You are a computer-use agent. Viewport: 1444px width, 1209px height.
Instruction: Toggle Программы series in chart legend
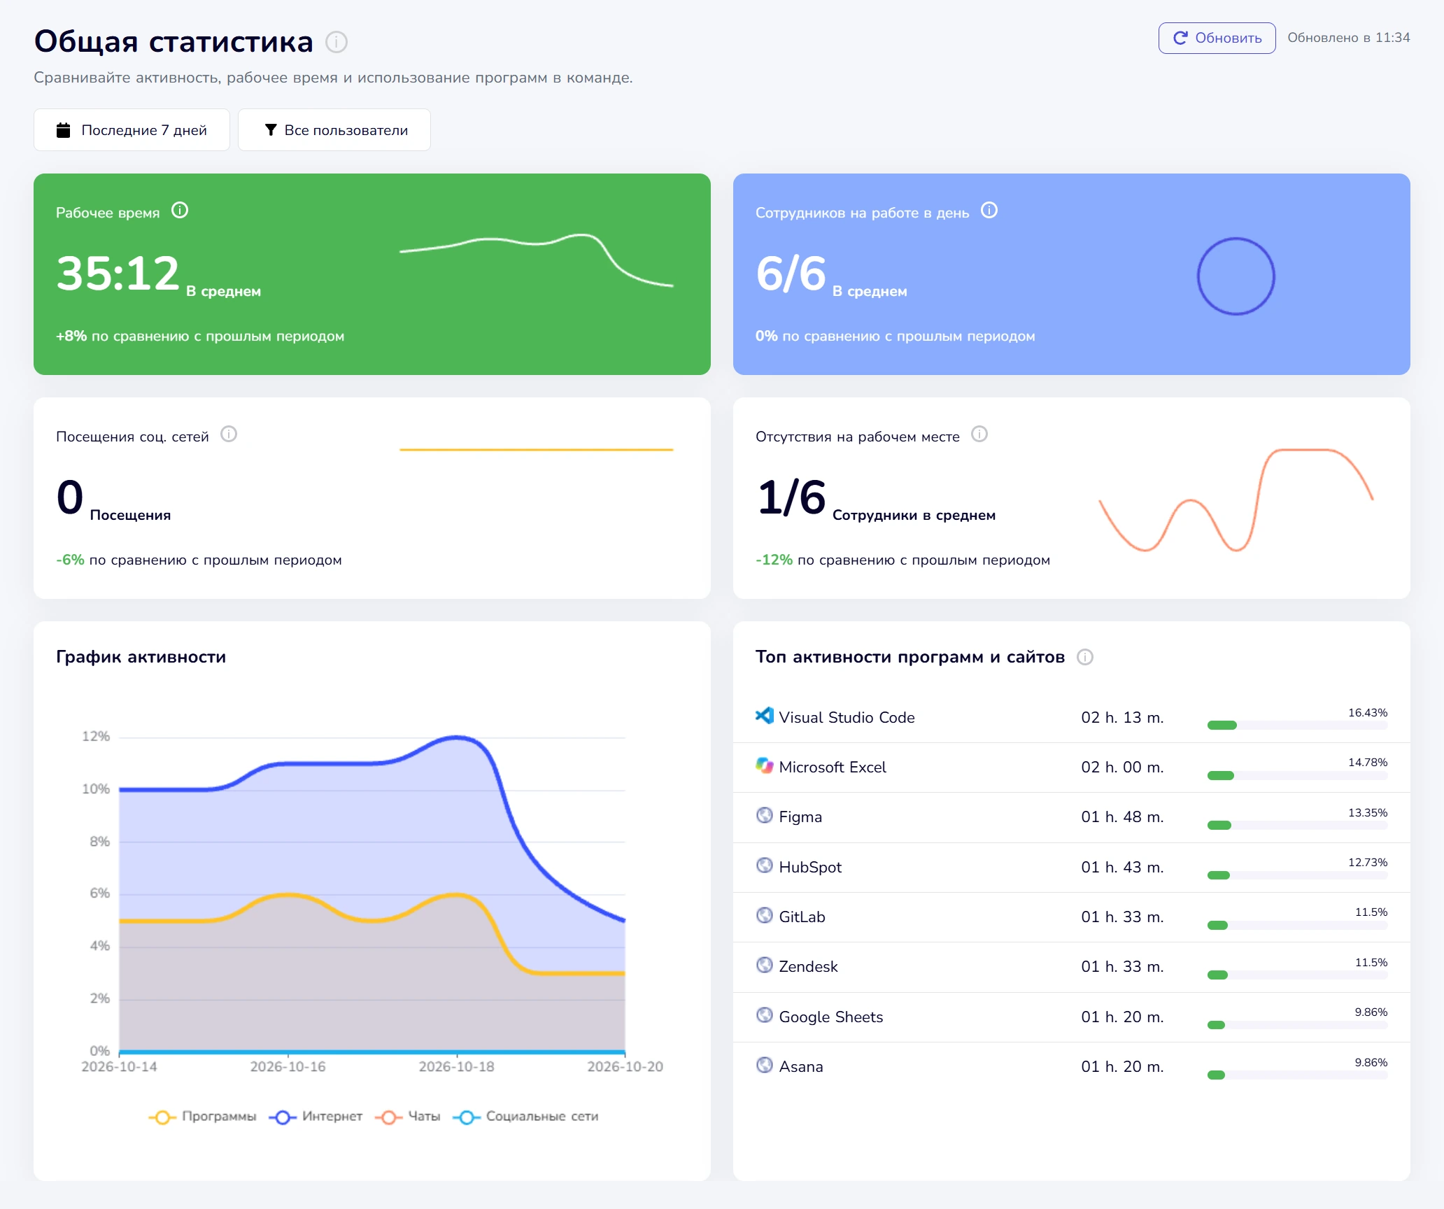pyautogui.click(x=202, y=1117)
